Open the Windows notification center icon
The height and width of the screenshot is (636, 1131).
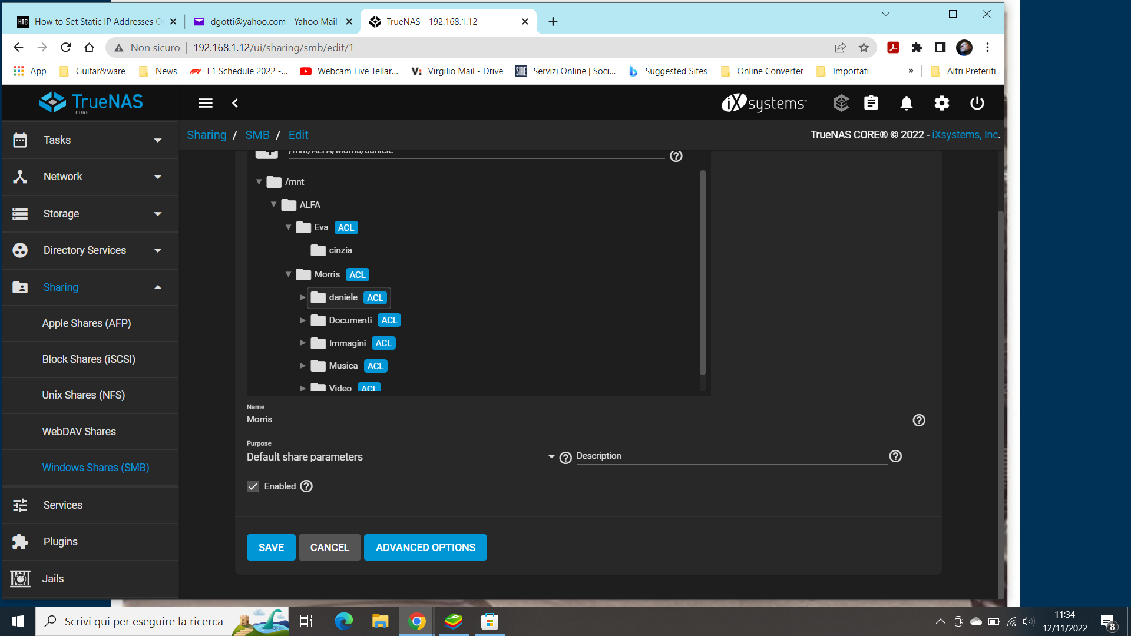tap(1107, 622)
